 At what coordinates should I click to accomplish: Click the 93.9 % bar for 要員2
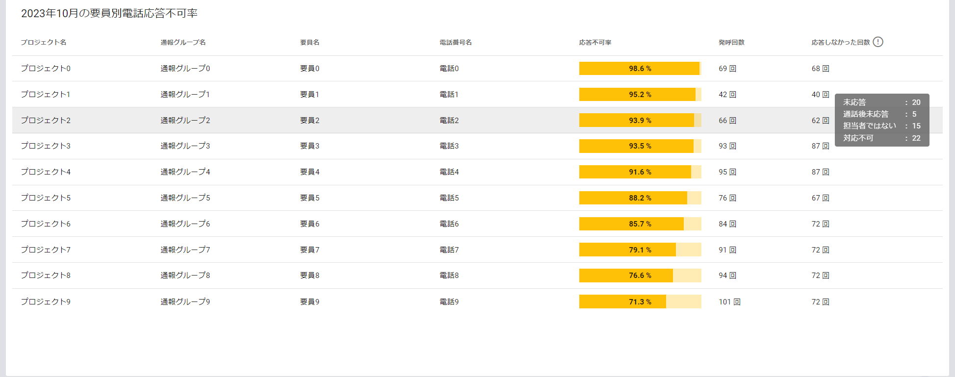coord(640,121)
